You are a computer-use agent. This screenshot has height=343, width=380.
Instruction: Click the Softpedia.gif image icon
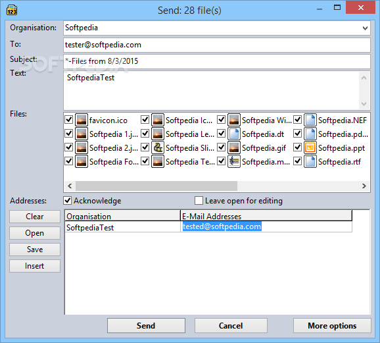pos(234,147)
